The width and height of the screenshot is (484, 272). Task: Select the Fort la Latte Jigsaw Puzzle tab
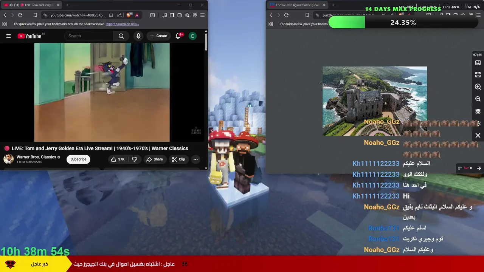pyautogui.click(x=298, y=5)
